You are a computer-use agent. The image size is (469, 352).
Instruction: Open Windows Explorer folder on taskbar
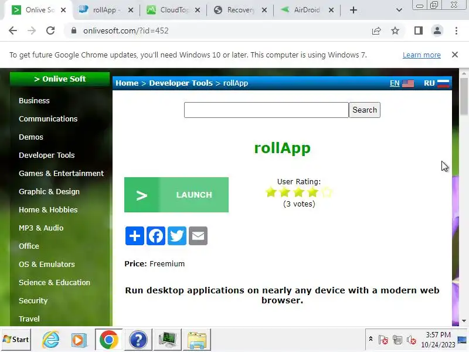coord(197,340)
